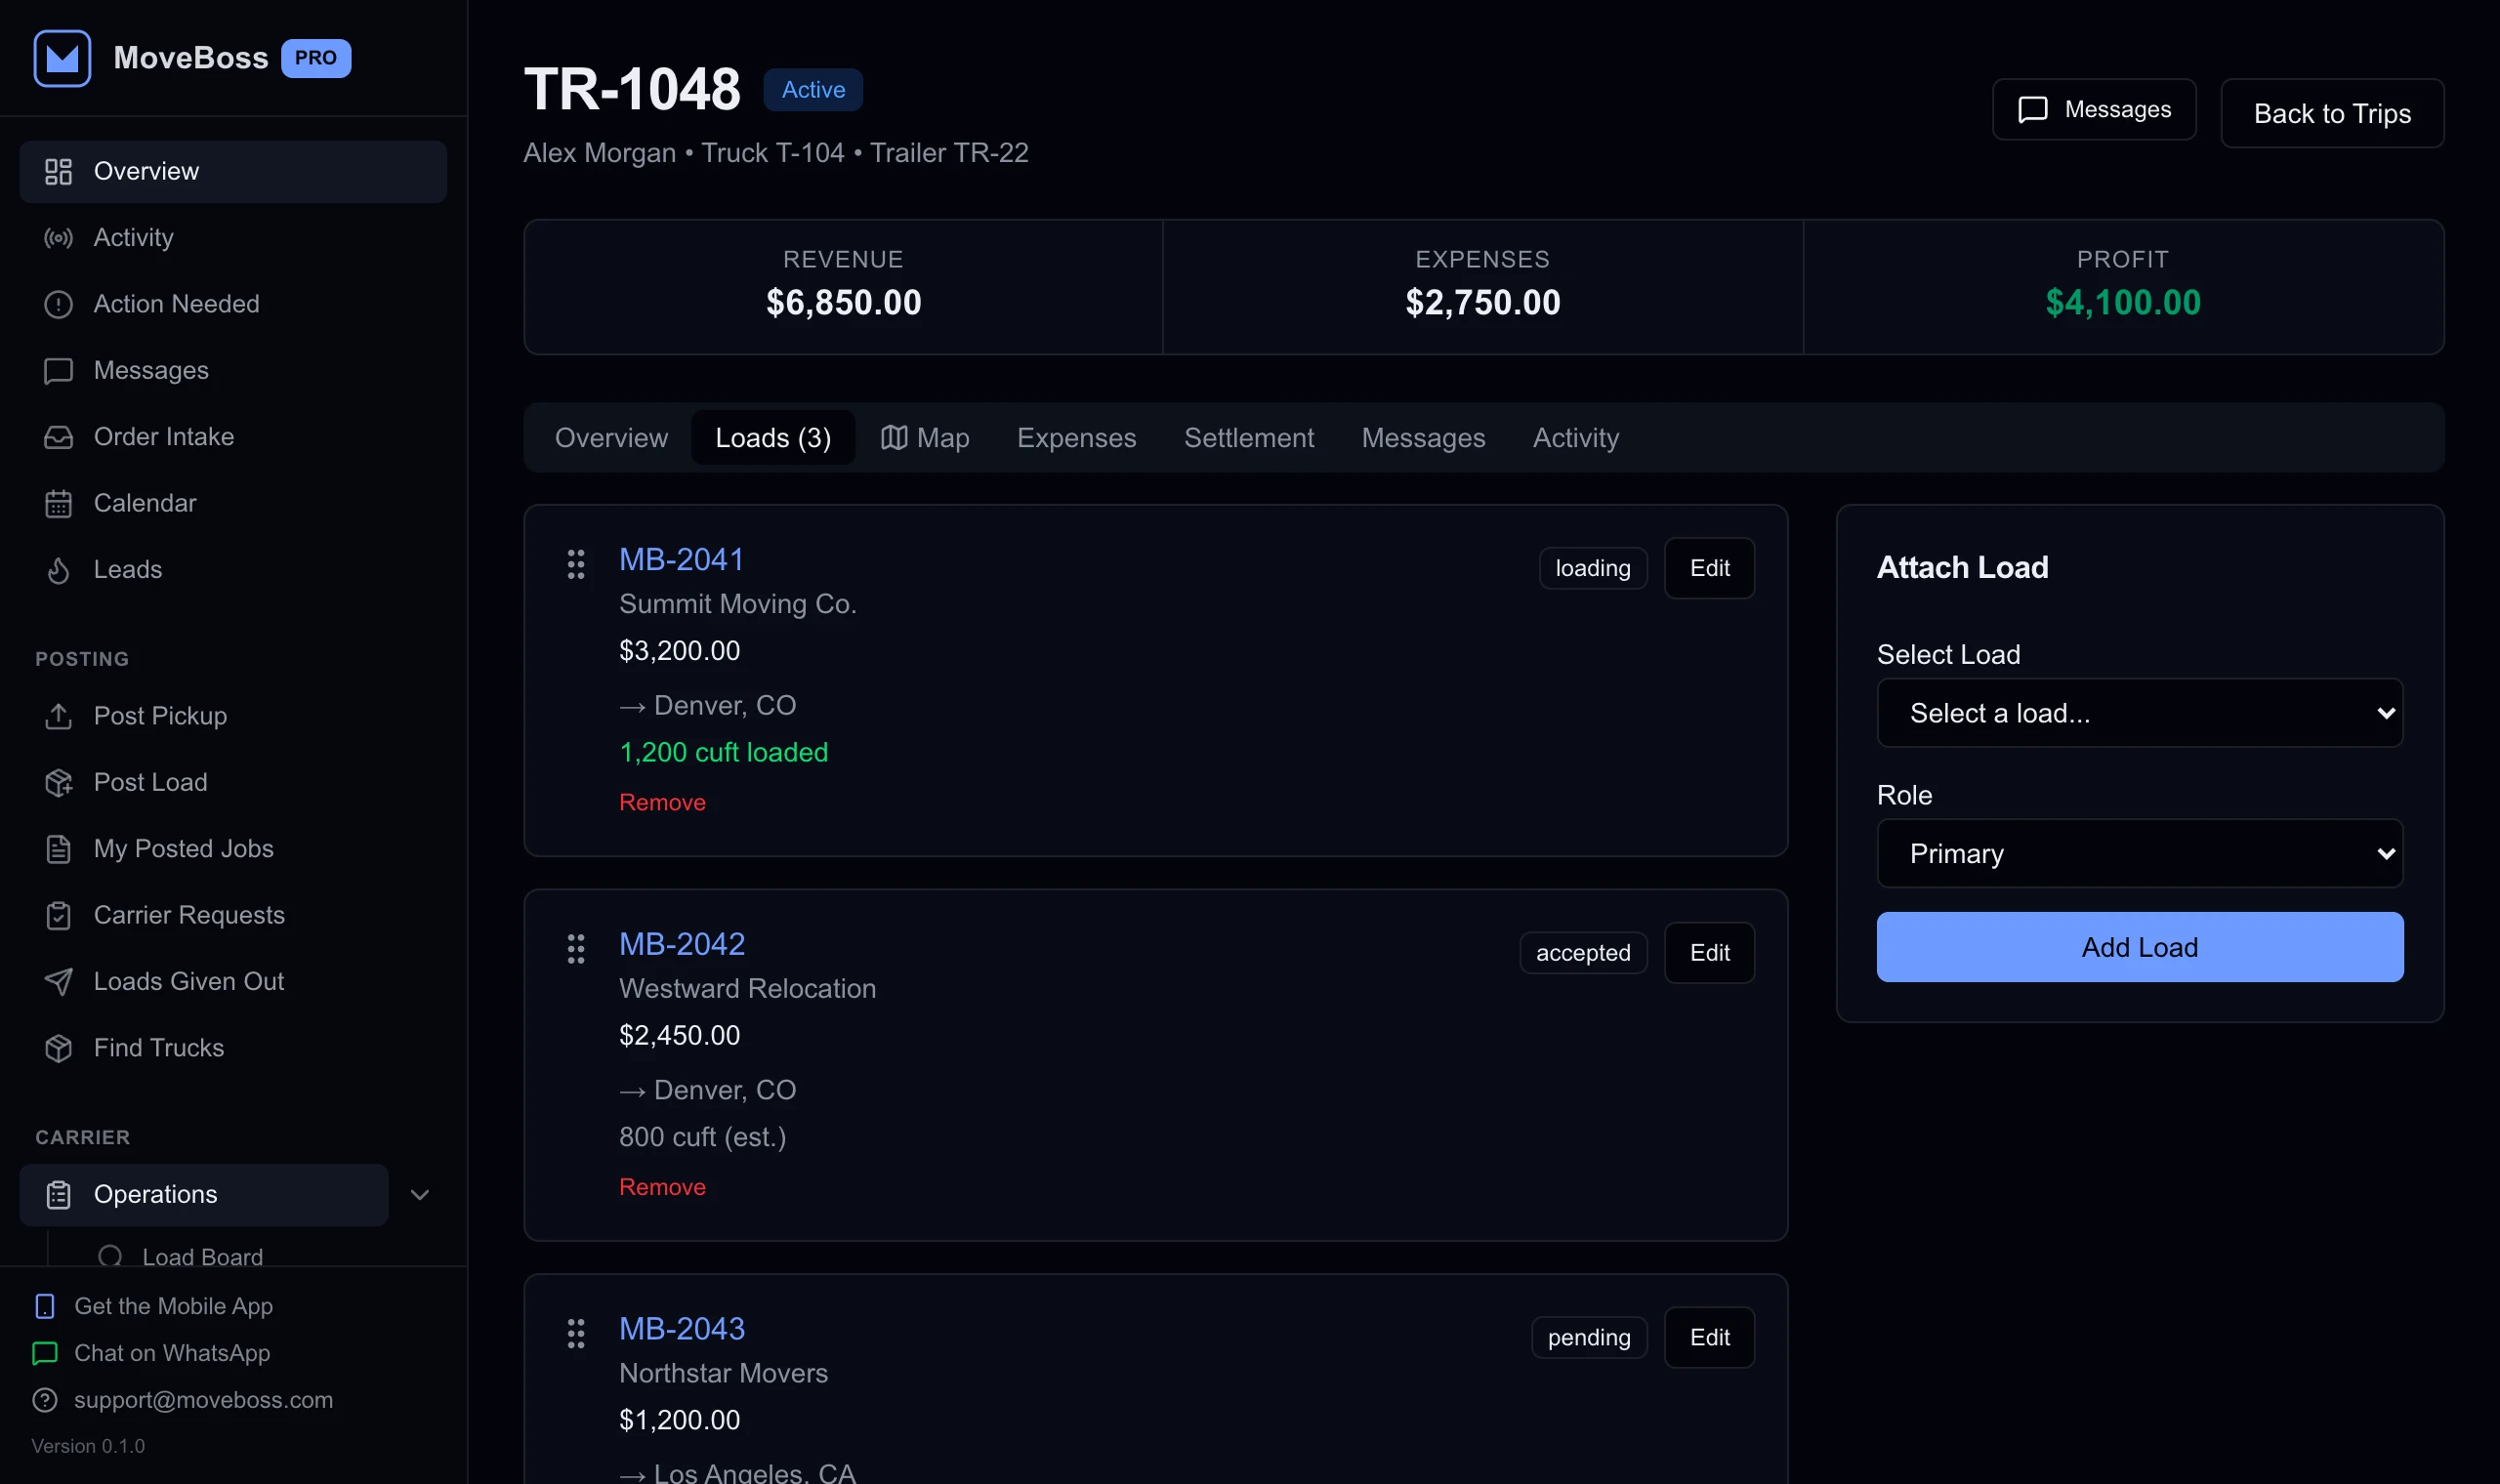Viewport: 2500px width, 1484px height.
Task: Open the MB-2043 load link
Action: coord(682,1328)
